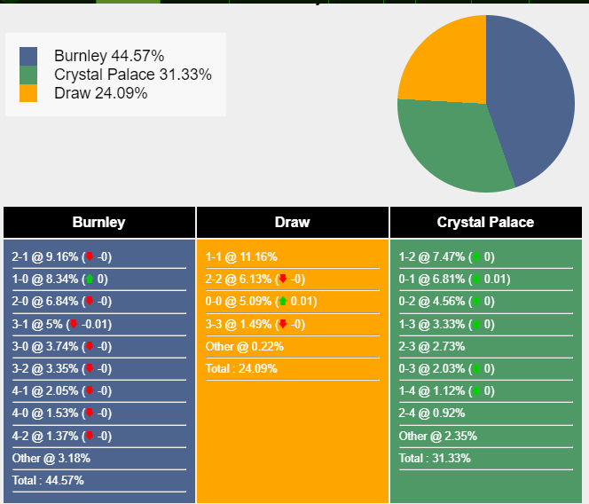This screenshot has height=504, width=589.
Task: Select the Burnley column header
Action: (98, 222)
